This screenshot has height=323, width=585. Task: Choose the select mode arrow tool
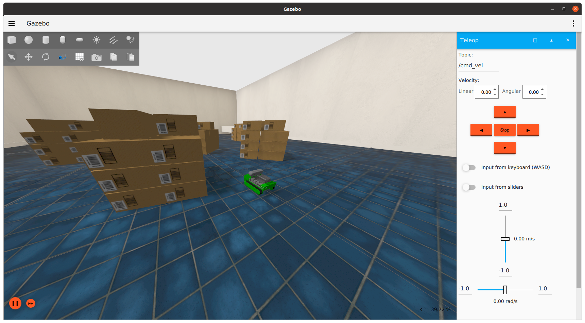12,57
